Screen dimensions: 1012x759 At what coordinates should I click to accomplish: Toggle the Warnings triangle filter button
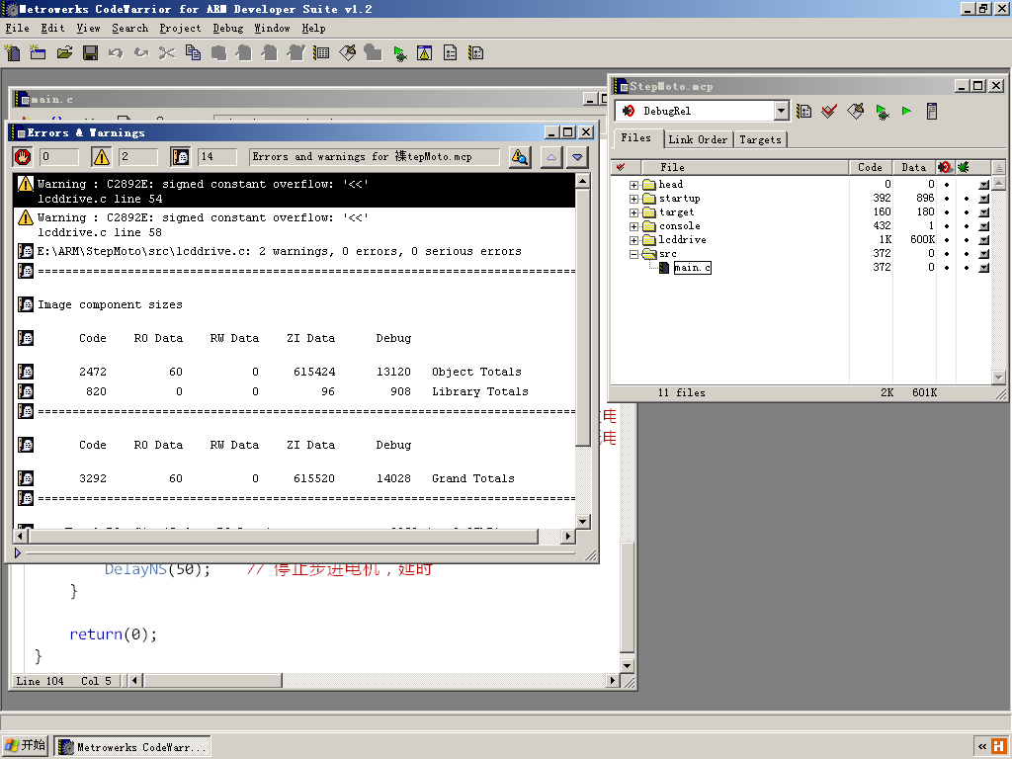coord(102,157)
